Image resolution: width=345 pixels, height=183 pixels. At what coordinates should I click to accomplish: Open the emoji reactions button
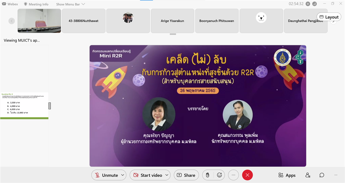click(x=219, y=175)
